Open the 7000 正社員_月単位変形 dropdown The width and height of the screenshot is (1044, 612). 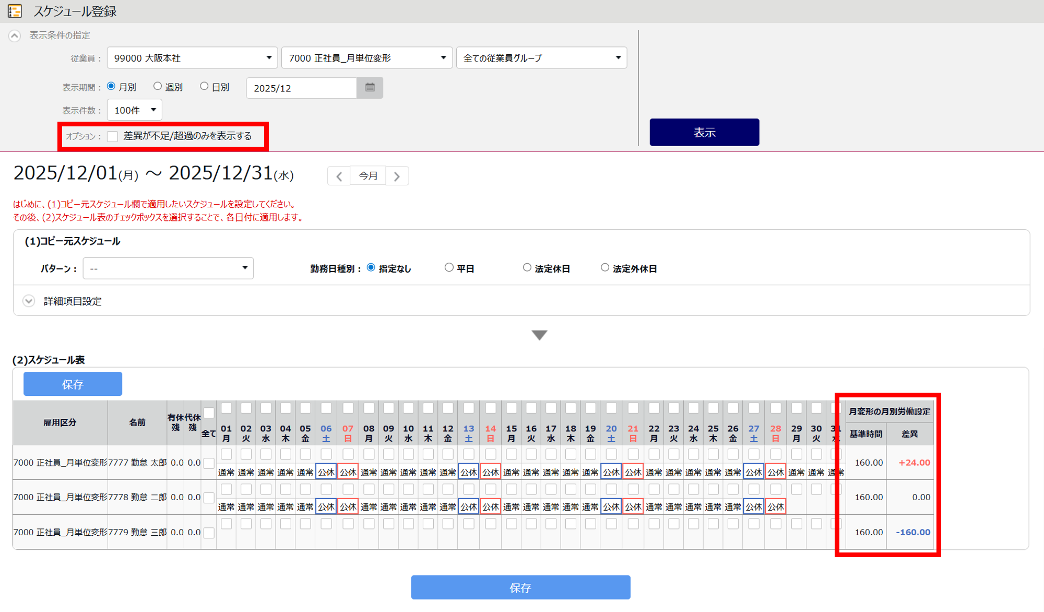pyautogui.click(x=366, y=58)
